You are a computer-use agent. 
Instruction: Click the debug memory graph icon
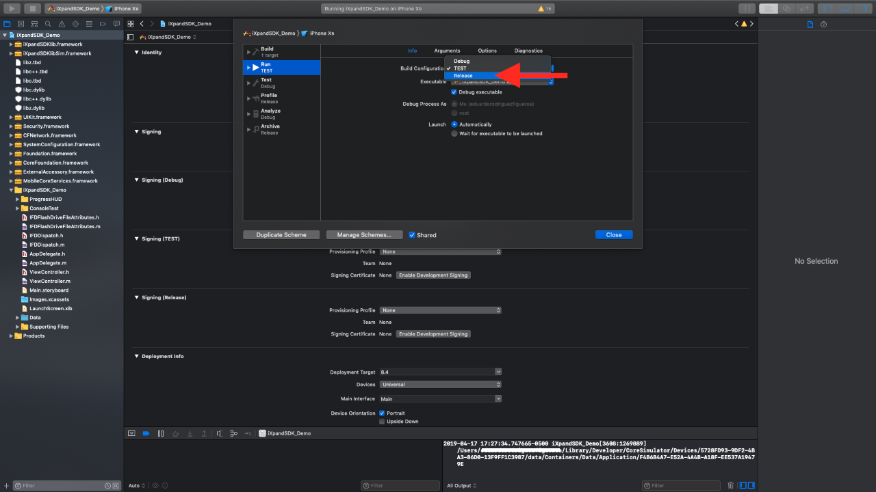coord(233,433)
